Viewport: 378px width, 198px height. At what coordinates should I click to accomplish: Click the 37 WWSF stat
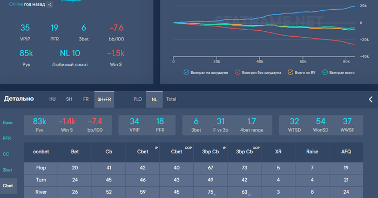[347, 125]
